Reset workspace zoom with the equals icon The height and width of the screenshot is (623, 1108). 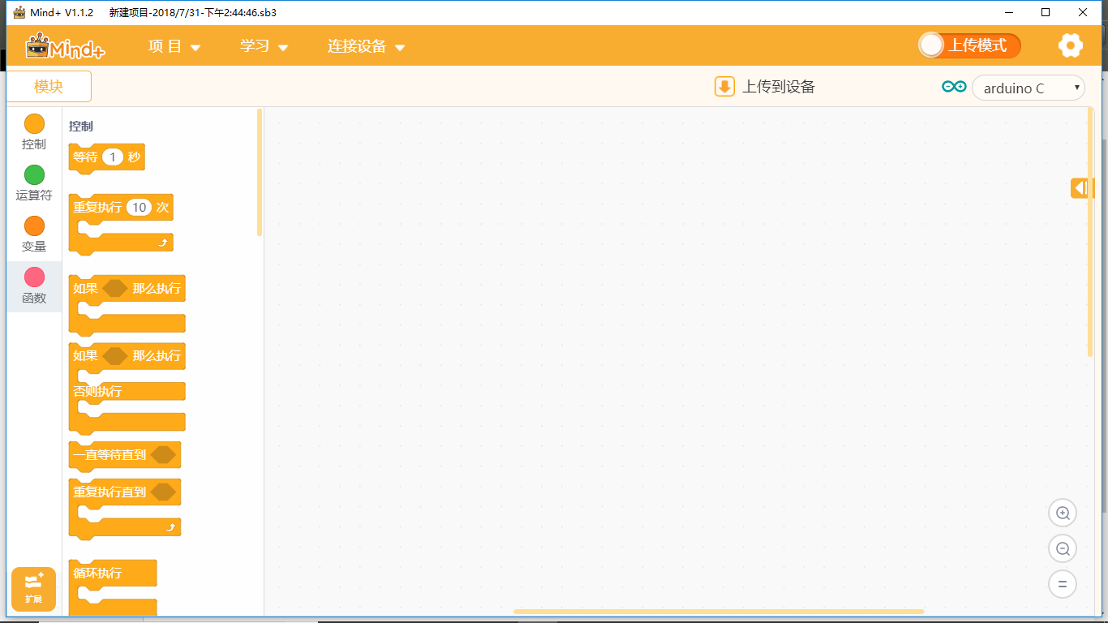point(1063,584)
